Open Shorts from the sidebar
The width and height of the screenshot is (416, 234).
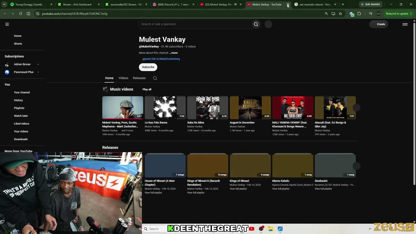tap(18, 44)
